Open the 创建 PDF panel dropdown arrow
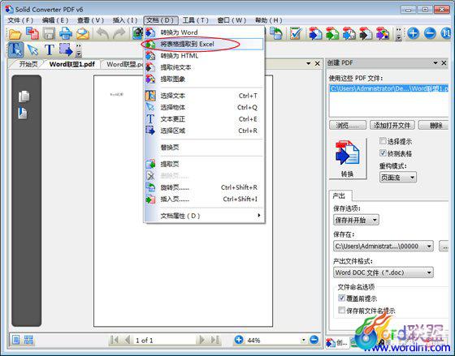 (x=435, y=63)
